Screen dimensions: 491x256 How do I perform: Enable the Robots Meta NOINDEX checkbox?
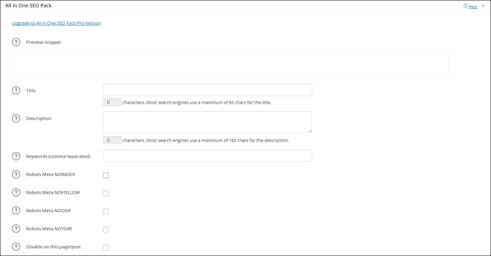click(106, 175)
